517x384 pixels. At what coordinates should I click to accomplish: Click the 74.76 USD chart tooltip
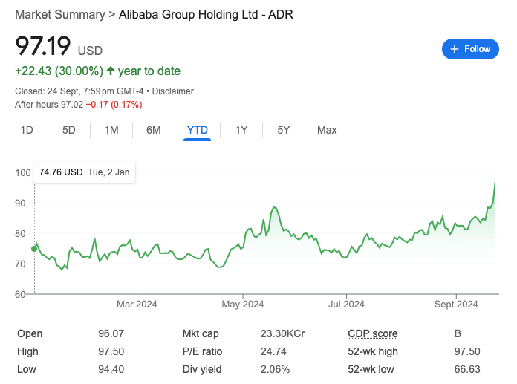(84, 172)
